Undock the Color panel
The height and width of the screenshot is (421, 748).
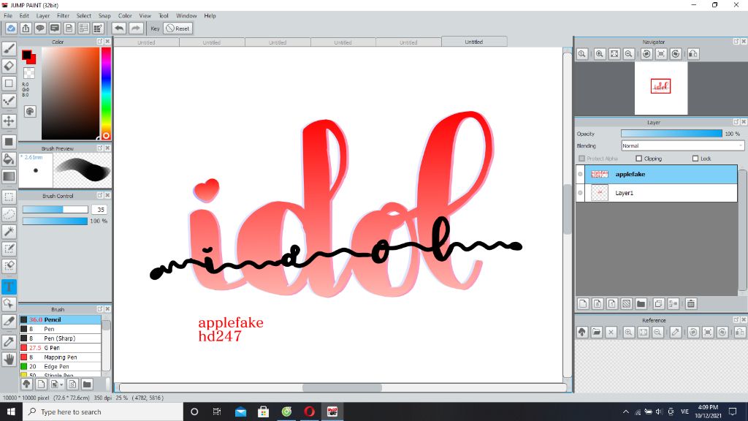click(x=100, y=42)
